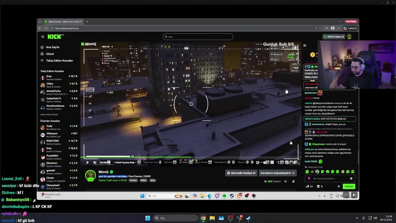Open AhmetTurku channel in followed list
The image size is (396, 223).
coord(59,92)
